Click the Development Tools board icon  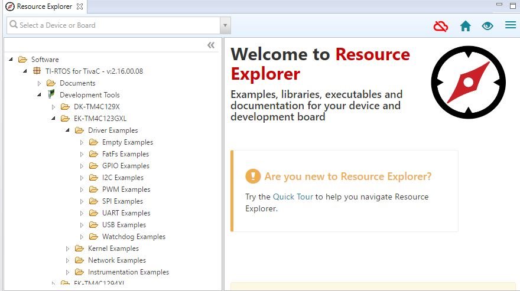pos(51,94)
